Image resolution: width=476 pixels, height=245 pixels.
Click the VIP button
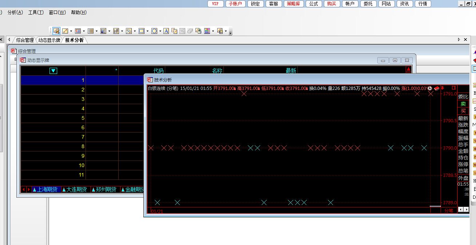(215, 4)
